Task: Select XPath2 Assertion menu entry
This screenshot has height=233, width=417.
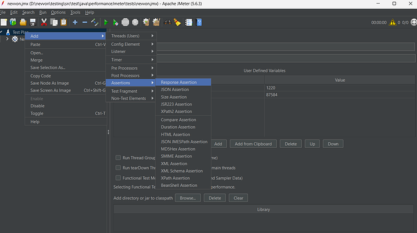Action: point(184,112)
